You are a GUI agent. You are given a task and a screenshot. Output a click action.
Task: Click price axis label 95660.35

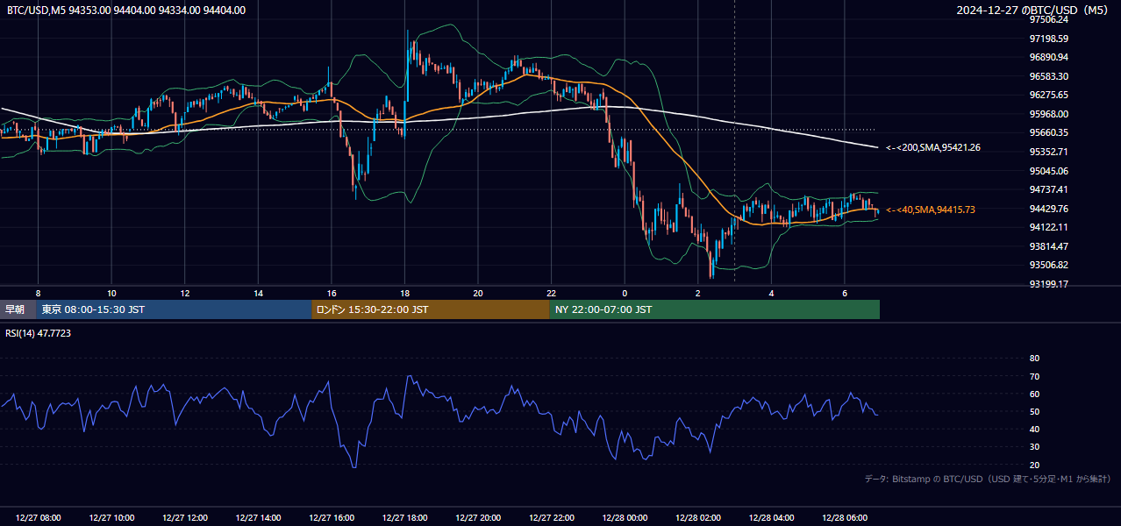click(x=1049, y=132)
